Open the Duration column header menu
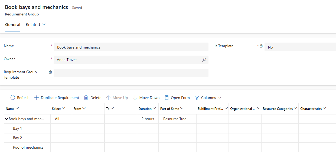The width and height of the screenshot is (336, 163). (154, 108)
